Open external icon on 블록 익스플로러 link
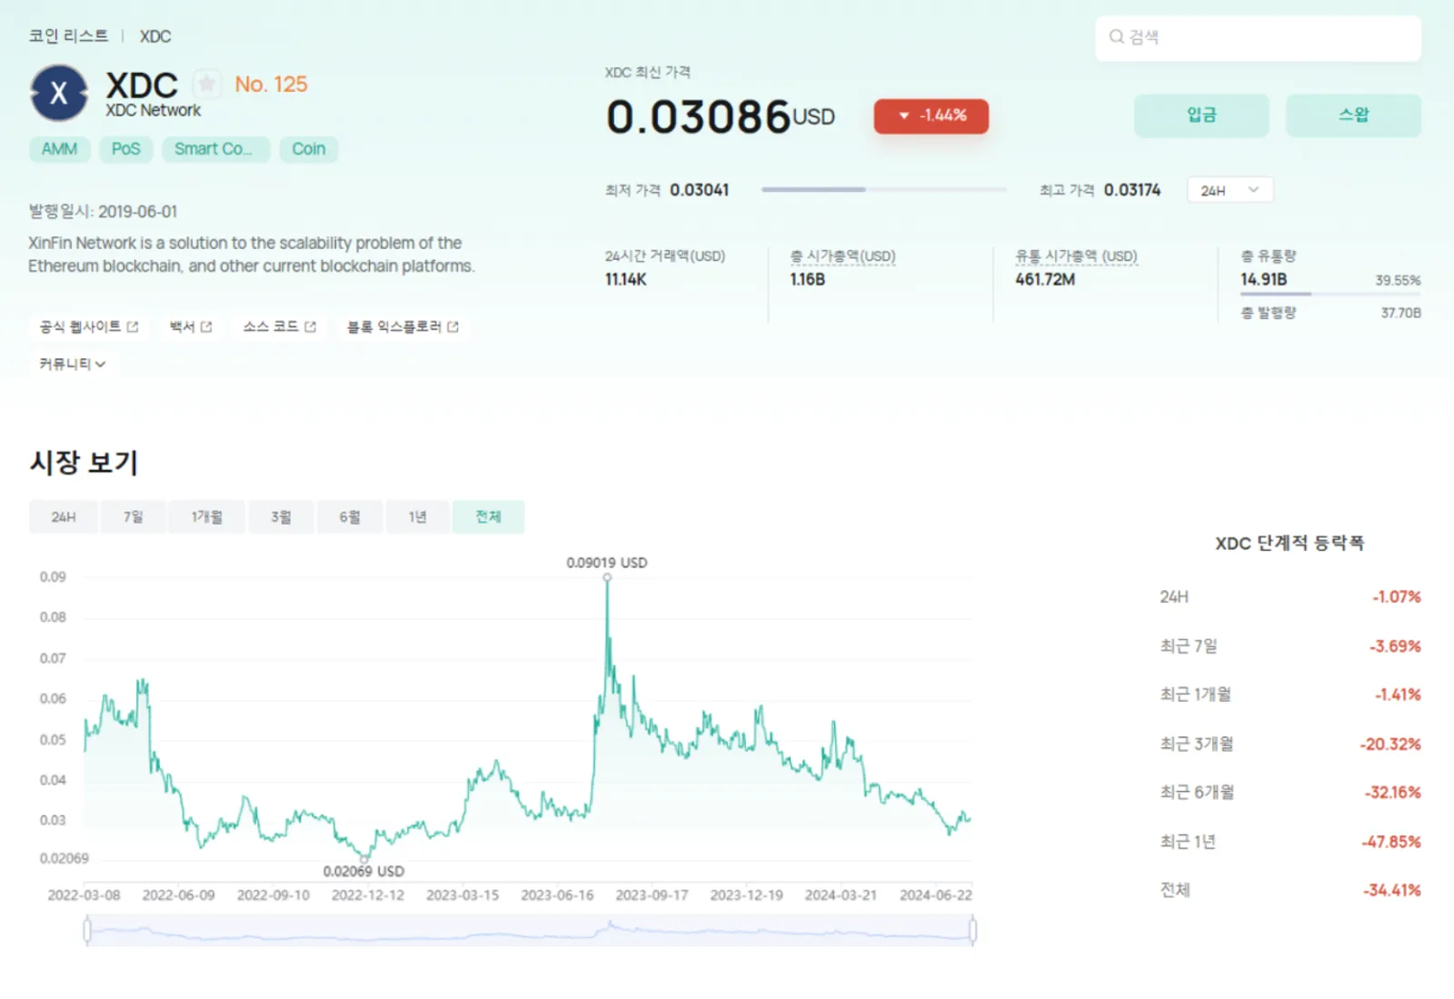Viewport: 1454px width, 999px height. [453, 326]
